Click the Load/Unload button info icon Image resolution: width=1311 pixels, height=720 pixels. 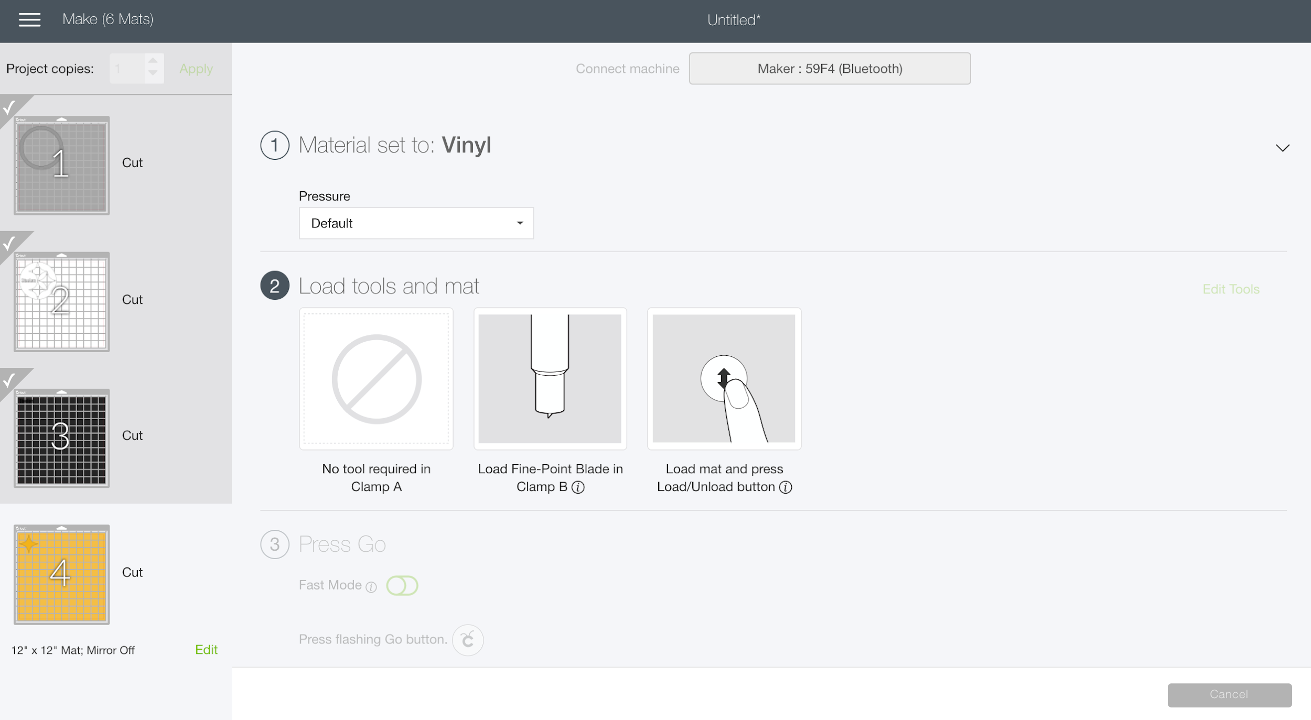pos(786,487)
